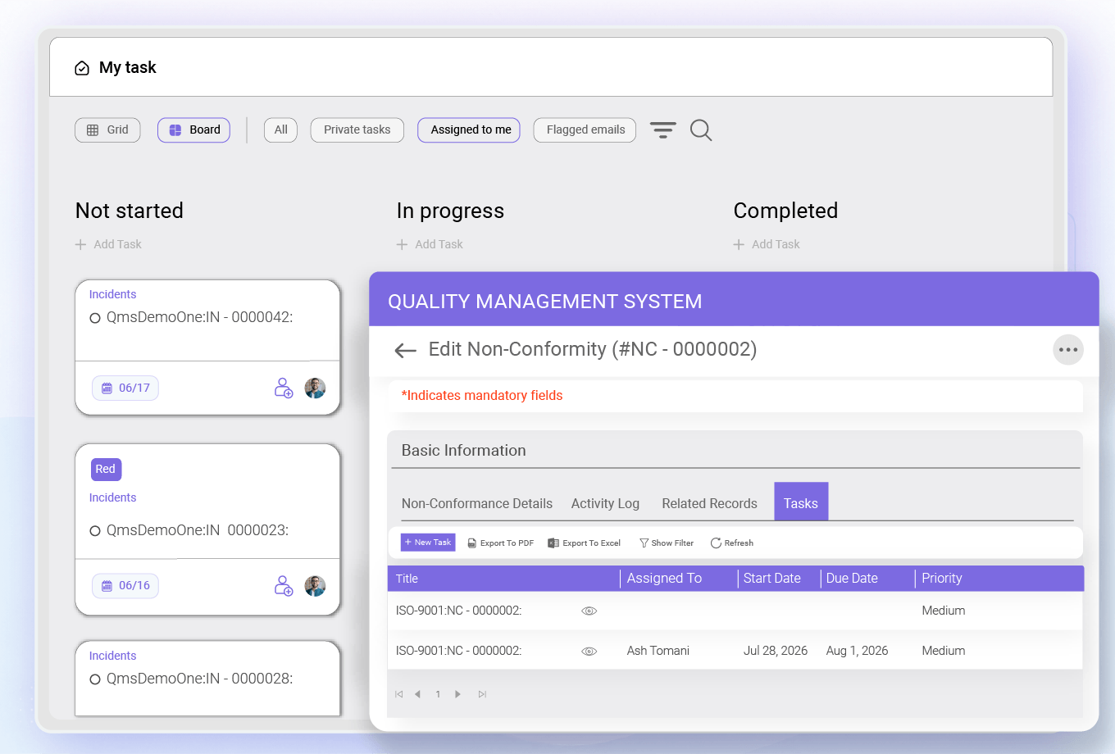Go to next page of task list
Image resolution: width=1115 pixels, height=754 pixels.
[x=457, y=694]
